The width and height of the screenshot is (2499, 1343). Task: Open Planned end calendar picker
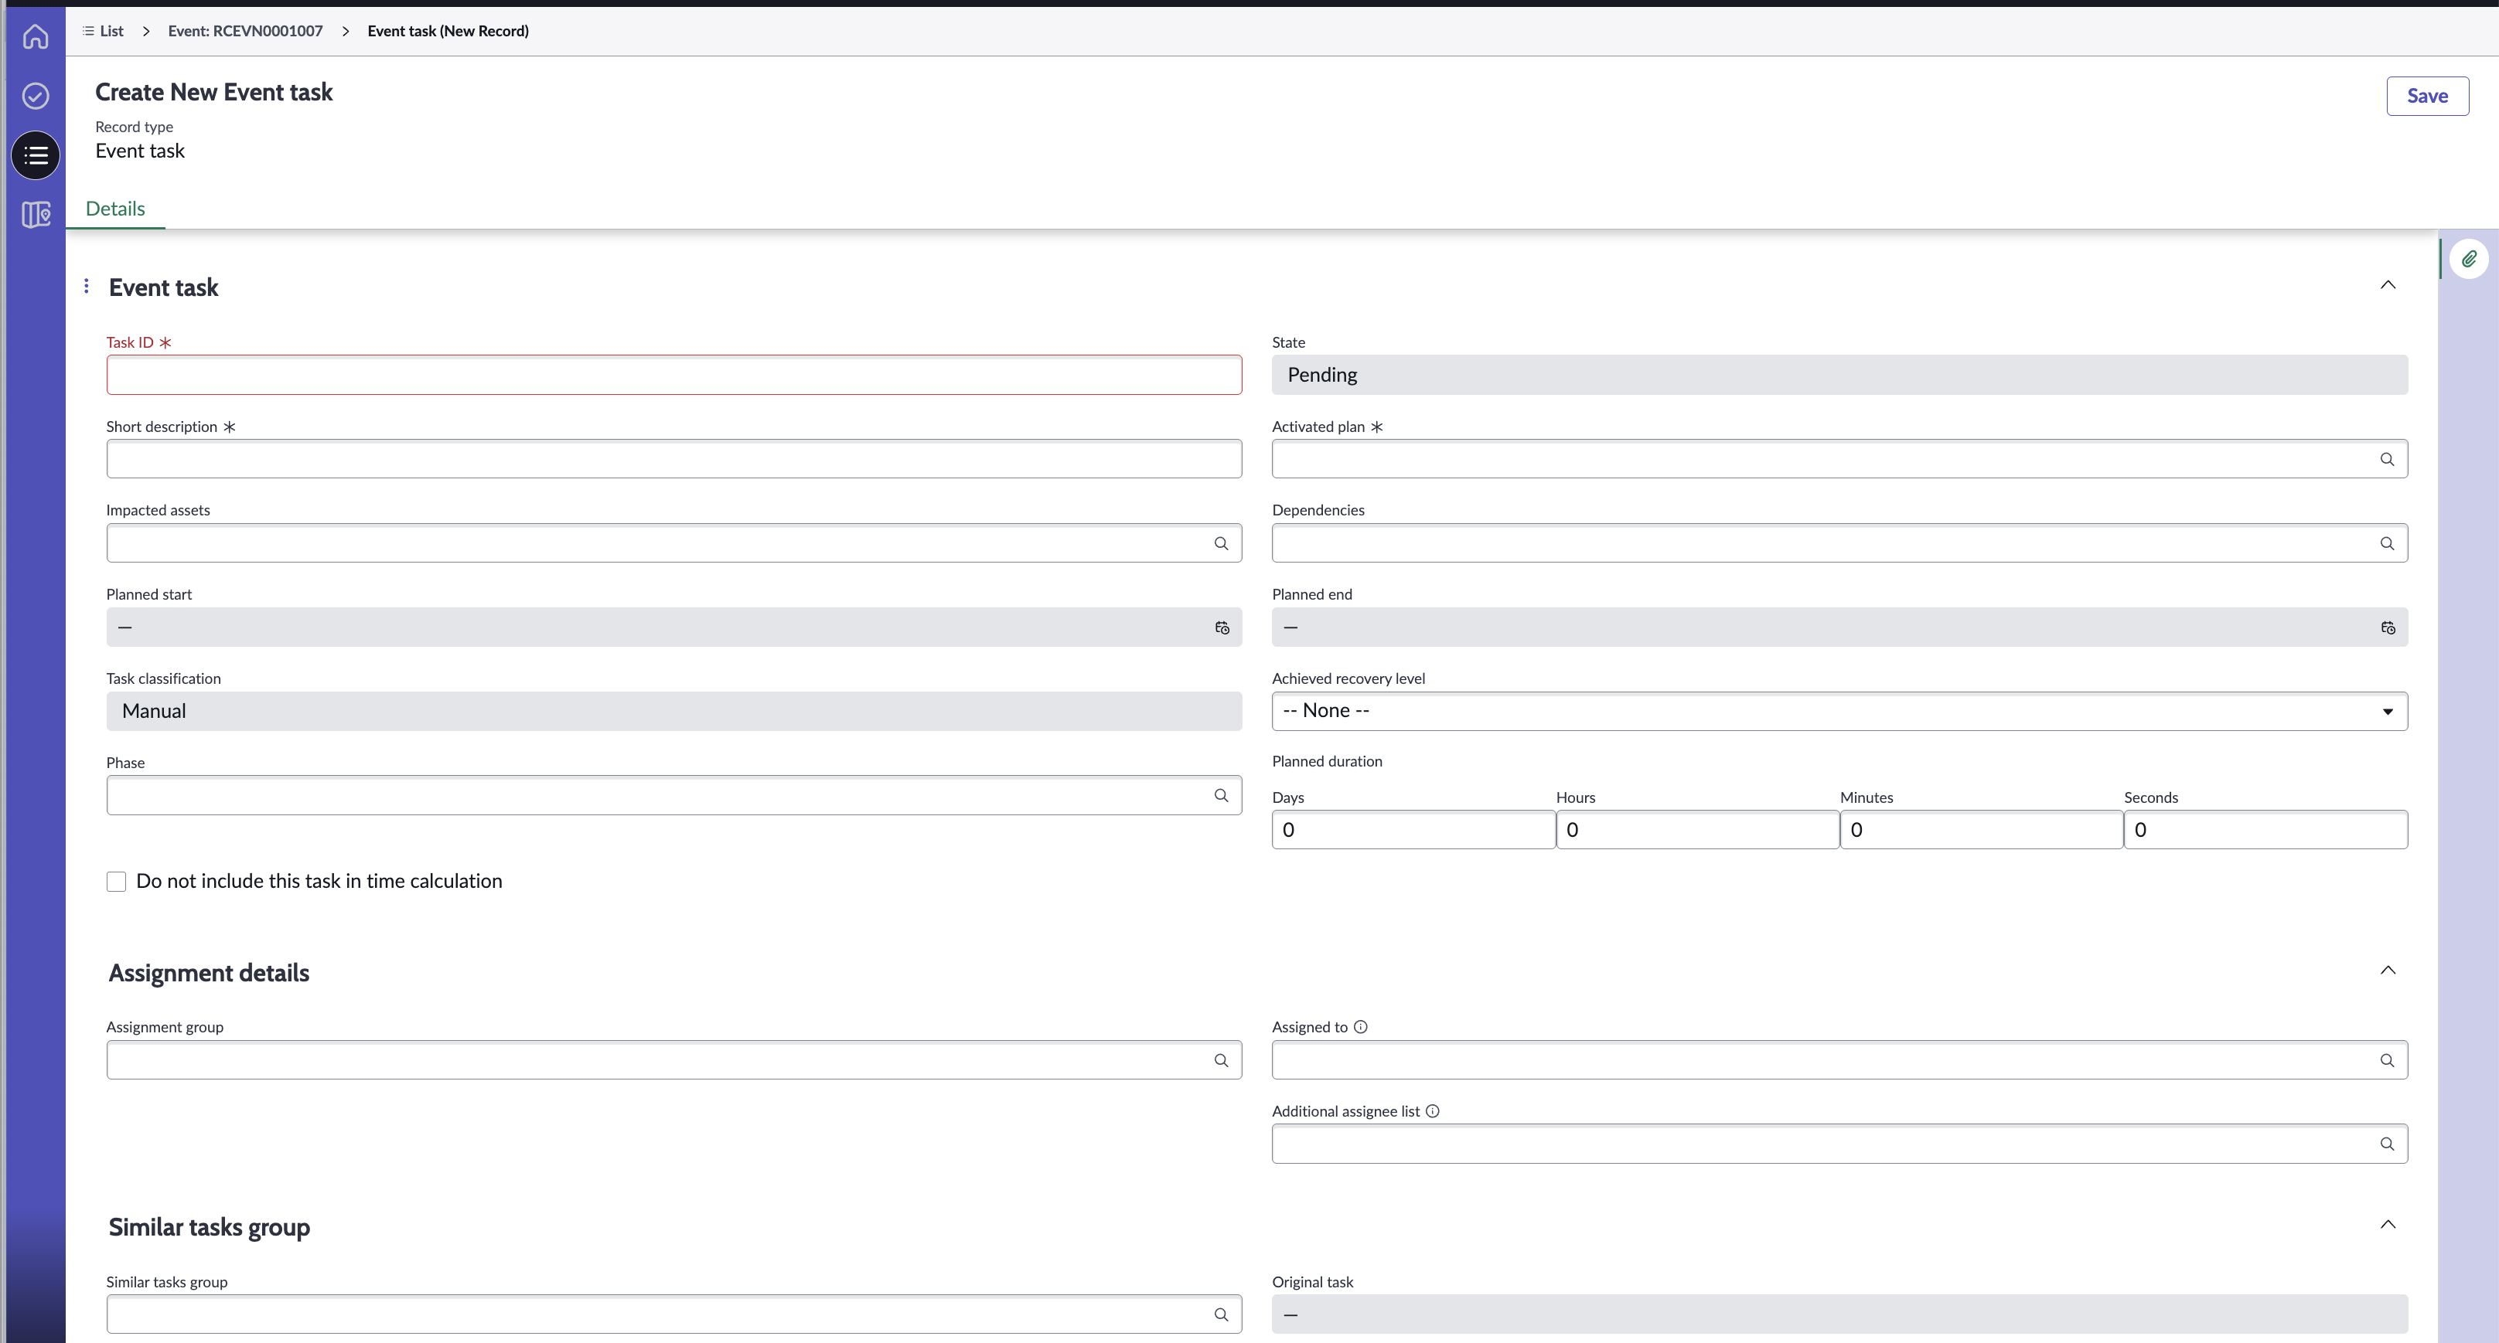pyautogui.click(x=2388, y=628)
